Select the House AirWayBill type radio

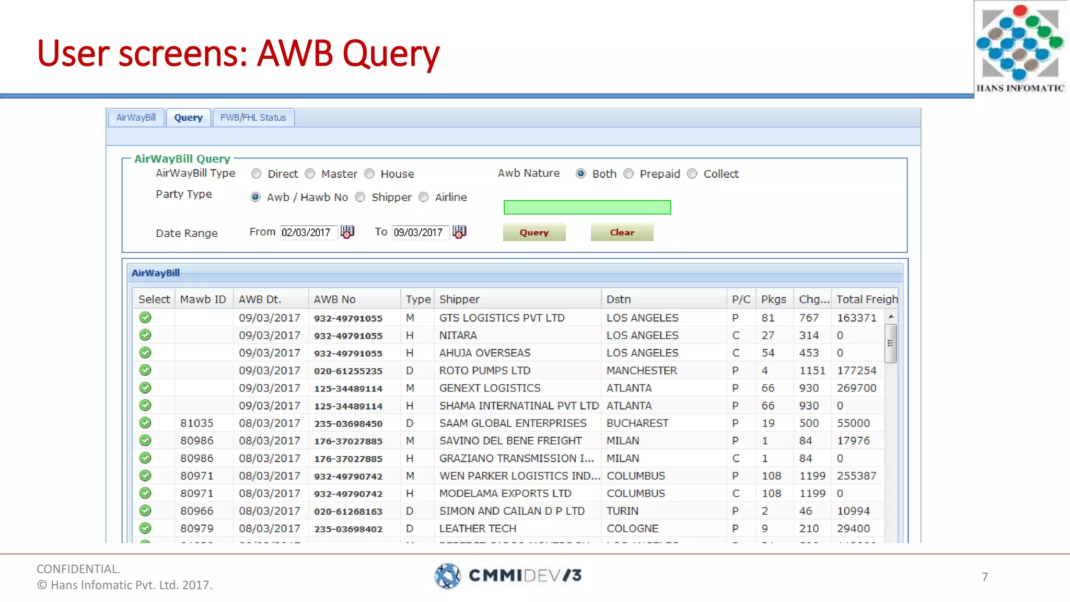tap(369, 173)
